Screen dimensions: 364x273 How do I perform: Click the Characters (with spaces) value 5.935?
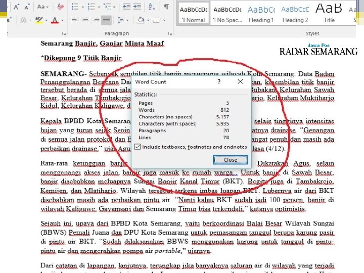pos(222,124)
